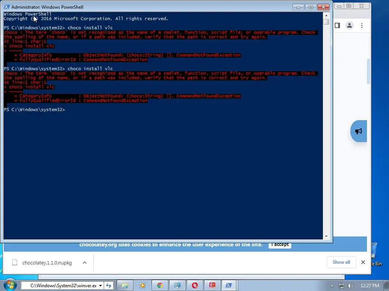The height and width of the screenshot is (291, 389).
Task: Close the PowerShell window
Action: pyautogui.click(x=324, y=7)
